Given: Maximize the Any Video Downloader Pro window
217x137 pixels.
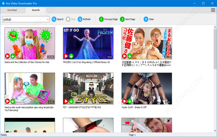Looking at the screenshot, I should [x=203, y=3].
